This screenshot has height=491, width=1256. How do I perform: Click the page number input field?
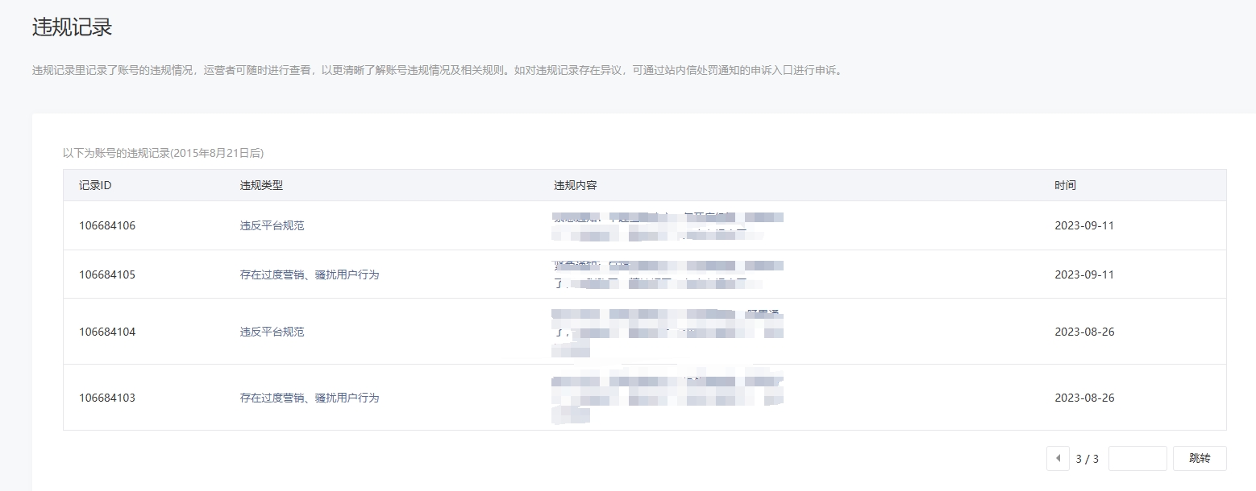pos(1137,458)
